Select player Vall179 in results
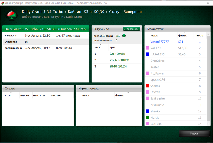Screen dimensions: 213x143 click(176, 48)
